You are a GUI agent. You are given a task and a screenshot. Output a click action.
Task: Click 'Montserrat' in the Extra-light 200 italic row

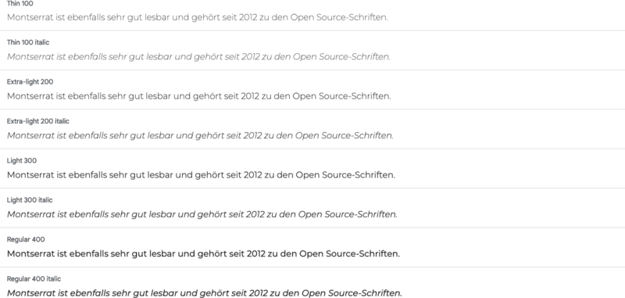point(30,135)
